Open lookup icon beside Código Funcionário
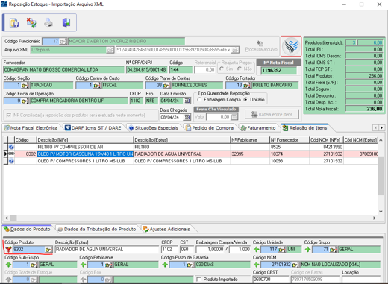Viewport: 388px width, 284px height. coord(63,41)
